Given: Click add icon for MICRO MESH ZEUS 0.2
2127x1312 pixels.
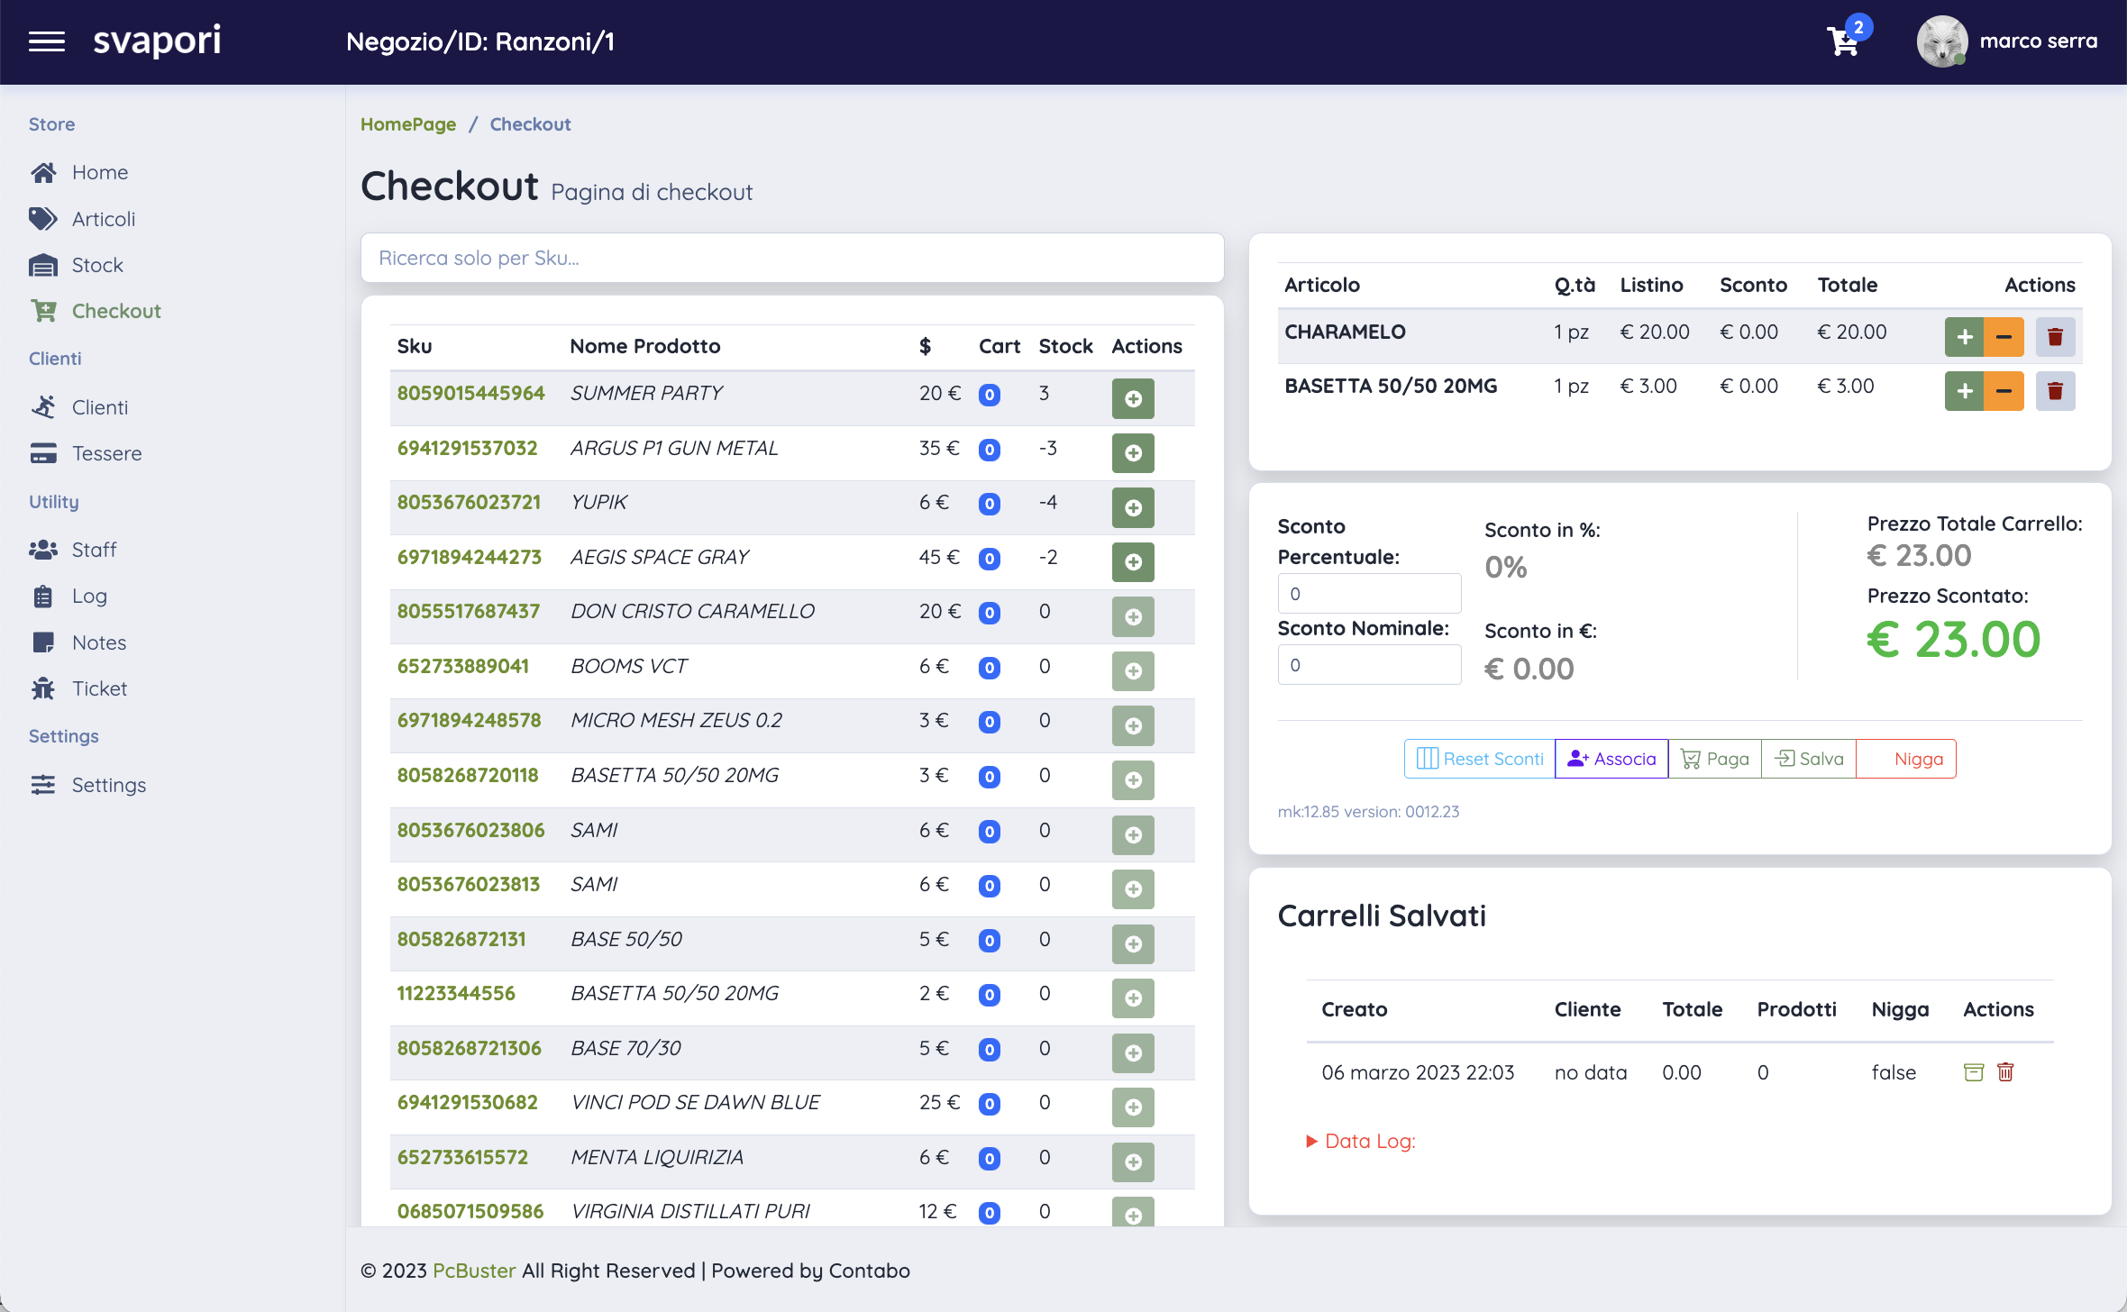Looking at the screenshot, I should (1133, 725).
